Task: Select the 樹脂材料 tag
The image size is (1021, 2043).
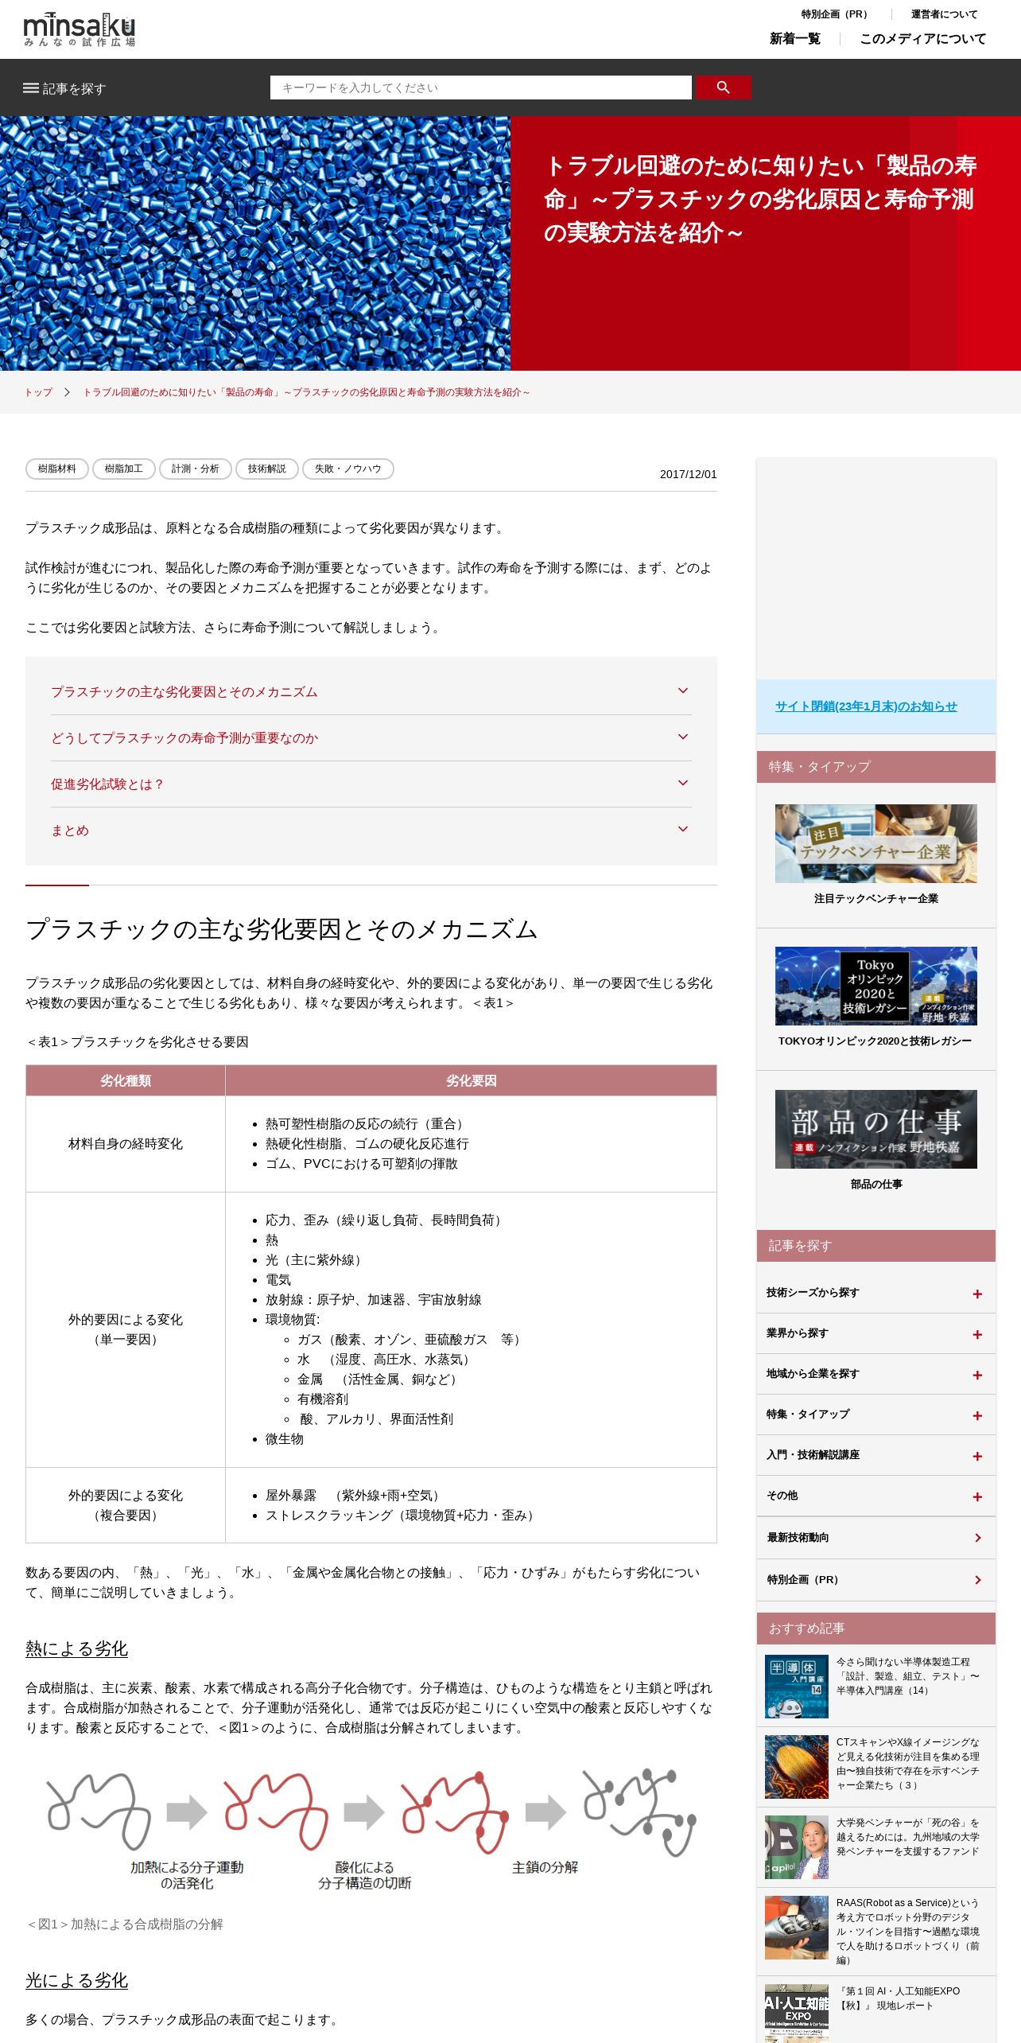Action: click(57, 469)
